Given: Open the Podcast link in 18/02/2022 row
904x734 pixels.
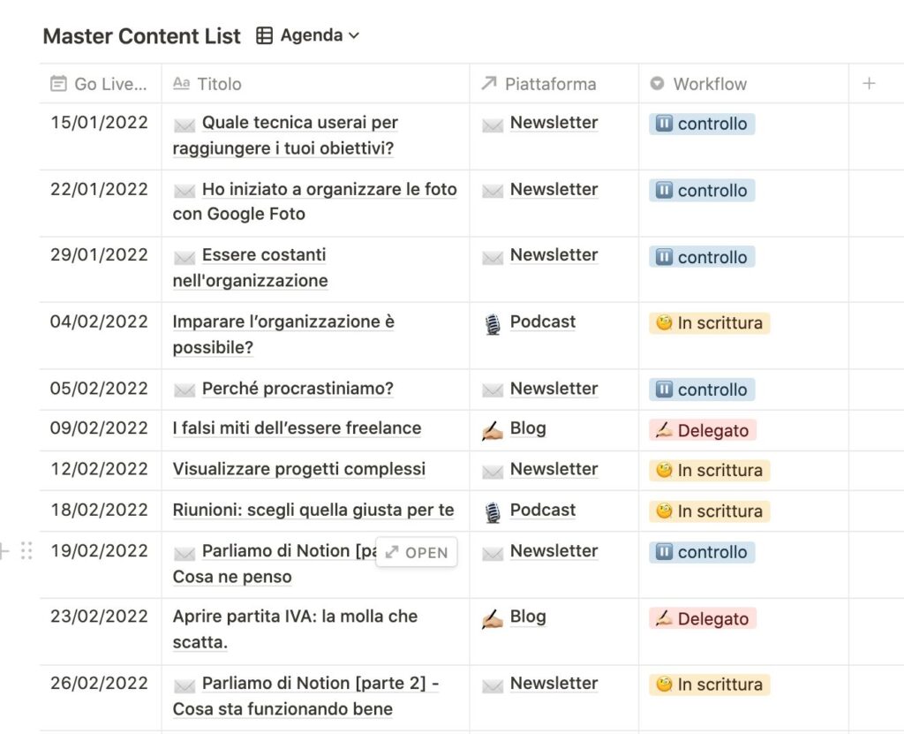Looking at the screenshot, I should pos(542,510).
